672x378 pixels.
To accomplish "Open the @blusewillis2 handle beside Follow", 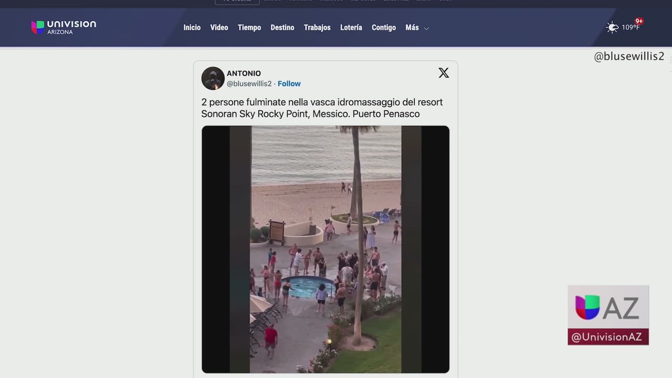I will 249,83.
